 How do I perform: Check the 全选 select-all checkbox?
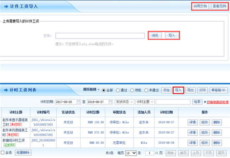pyautogui.click(x=3, y=153)
